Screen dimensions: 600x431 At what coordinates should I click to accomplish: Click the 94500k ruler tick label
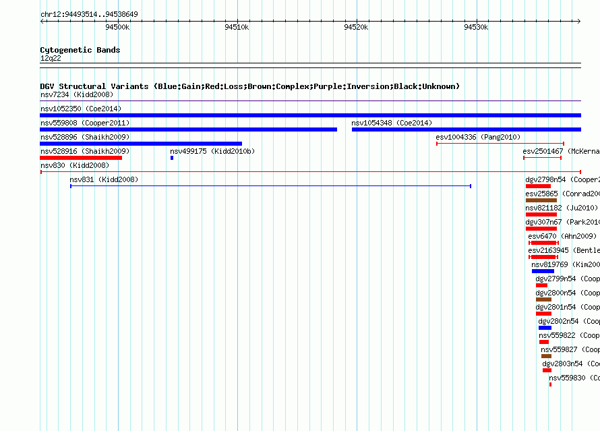point(117,27)
